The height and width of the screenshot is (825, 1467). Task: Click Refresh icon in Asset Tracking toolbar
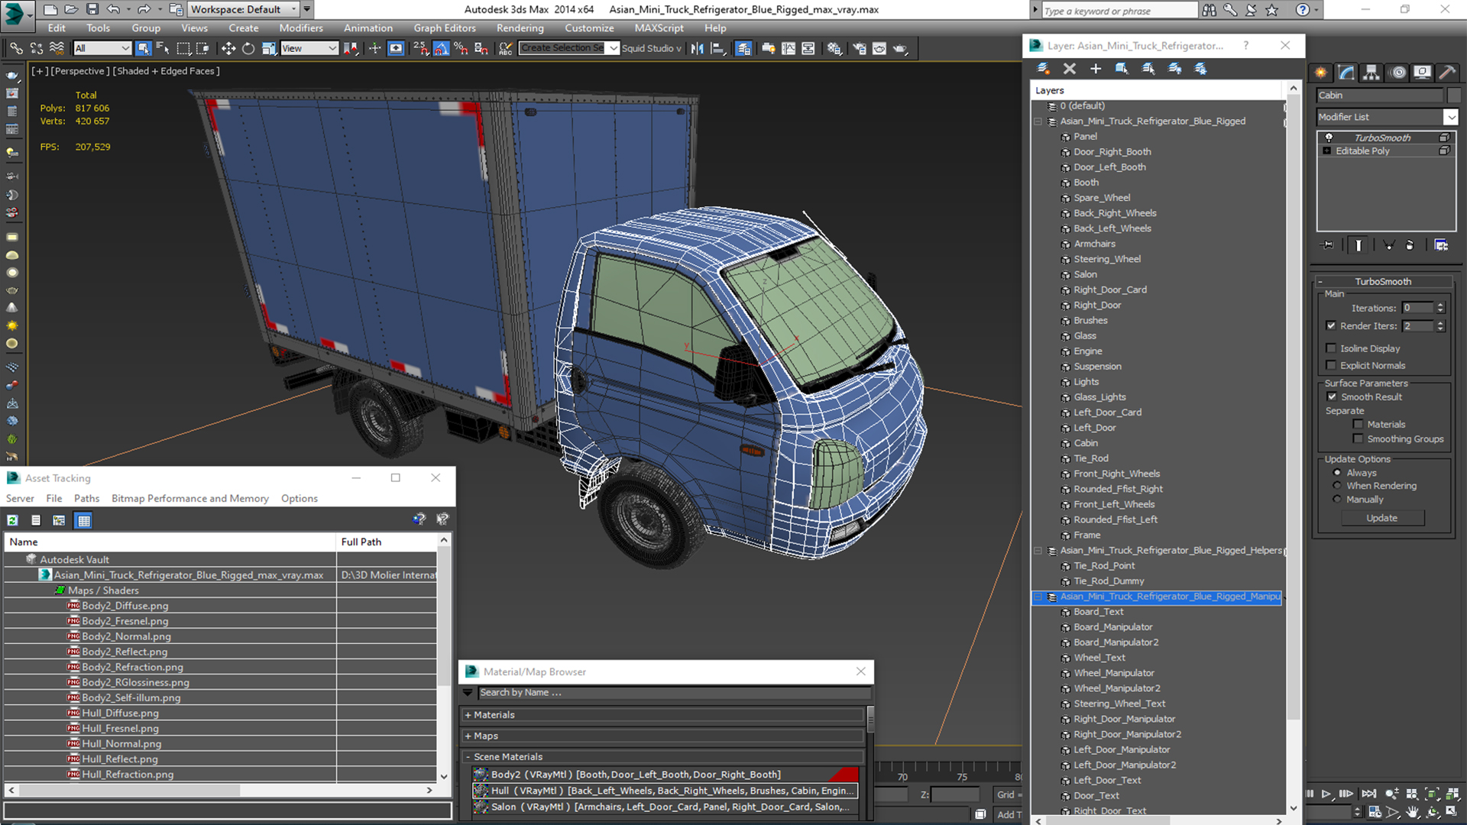point(13,520)
